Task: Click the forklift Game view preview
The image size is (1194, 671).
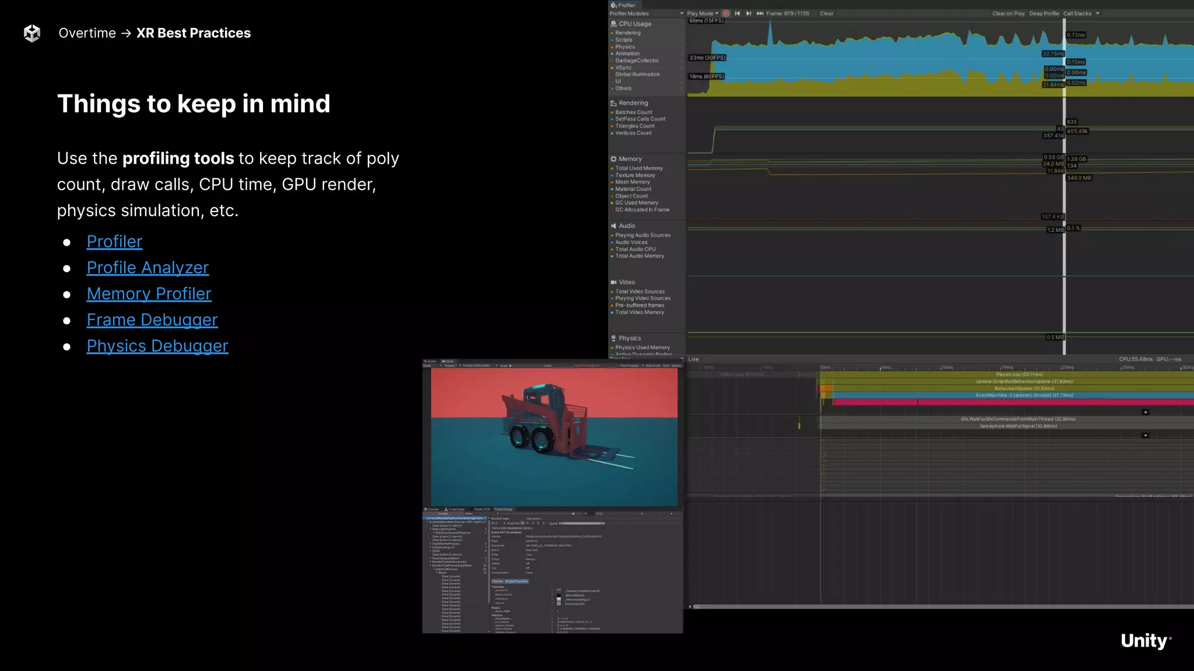Action: coord(554,437)
